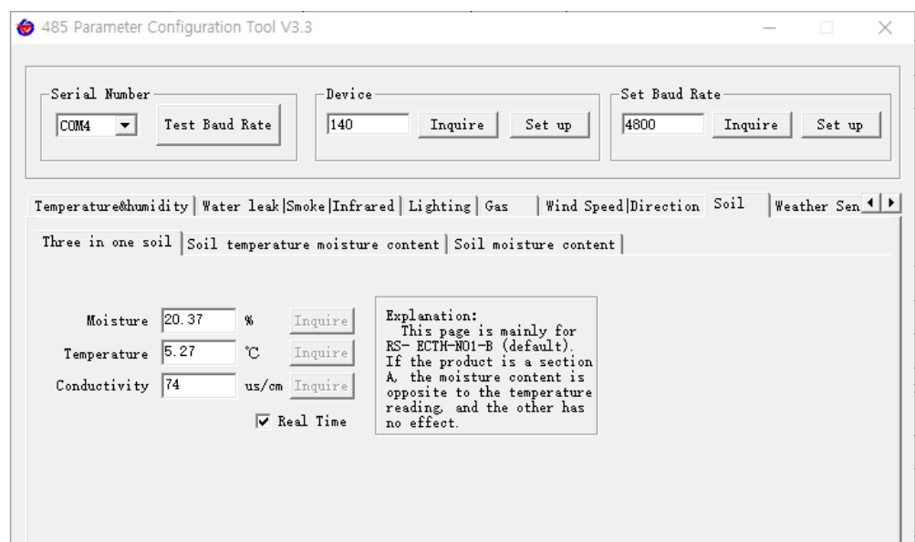Select the Lighting tab

440,206
